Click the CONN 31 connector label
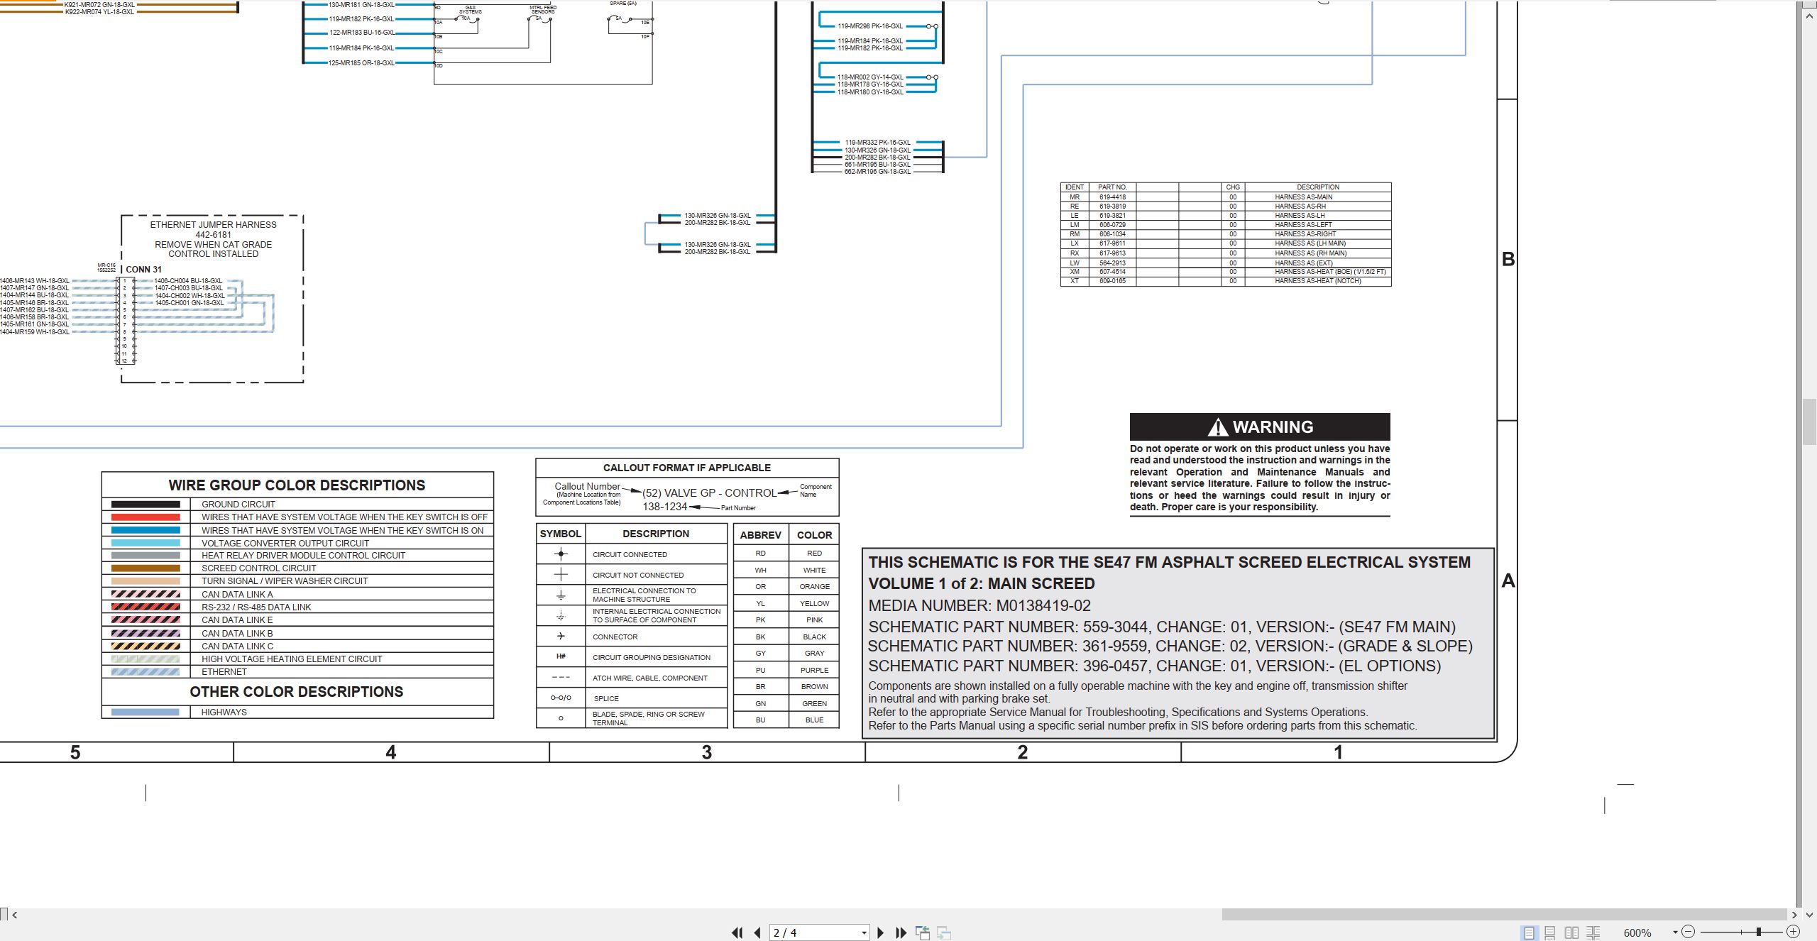Image resolution: width=1817 pixels, height=941 pixels. [x=143, y=270]
